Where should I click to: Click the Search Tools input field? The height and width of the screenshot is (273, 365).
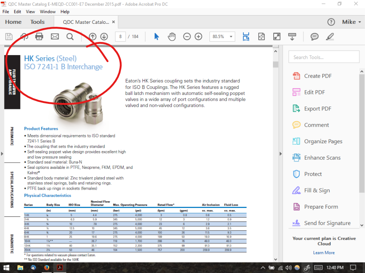[324, 57]
